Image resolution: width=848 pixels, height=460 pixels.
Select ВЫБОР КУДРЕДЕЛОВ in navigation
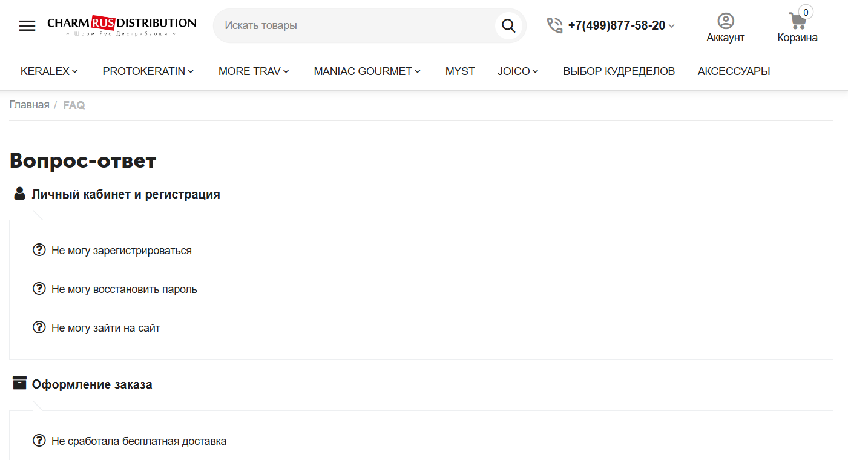click(619, 71)
